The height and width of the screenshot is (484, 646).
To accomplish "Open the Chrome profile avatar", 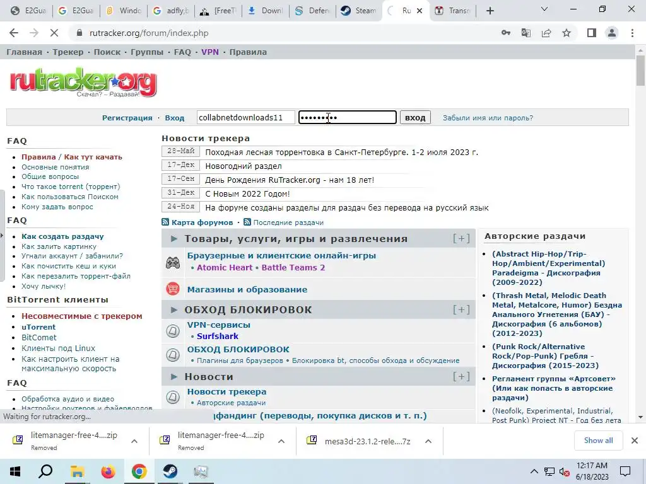I will coord(612,33).
